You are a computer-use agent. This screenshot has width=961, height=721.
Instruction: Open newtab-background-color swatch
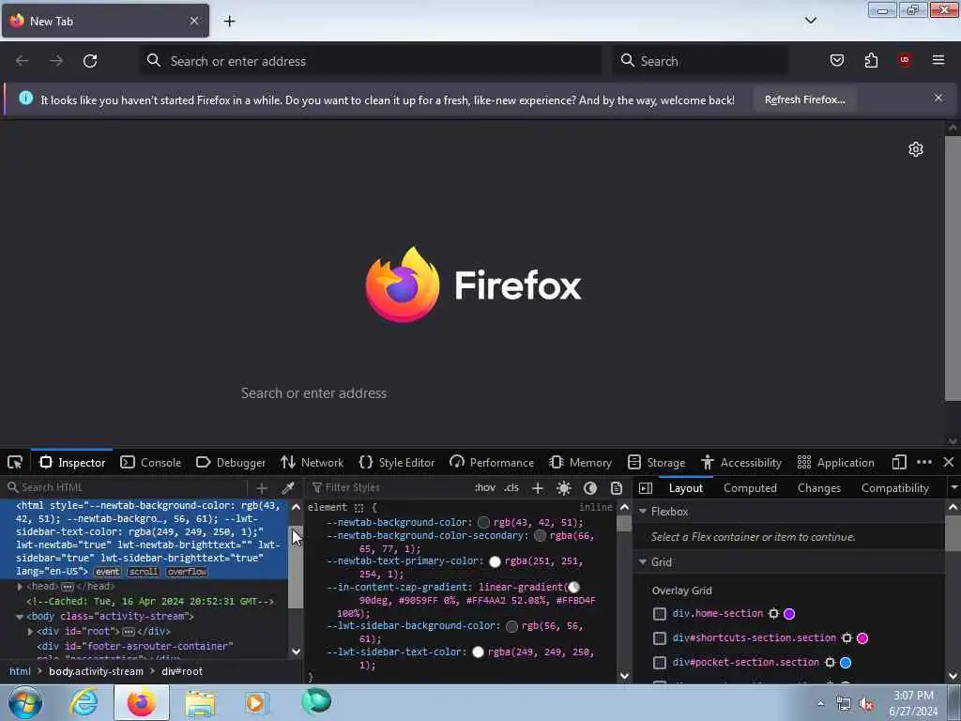point(483,522)
